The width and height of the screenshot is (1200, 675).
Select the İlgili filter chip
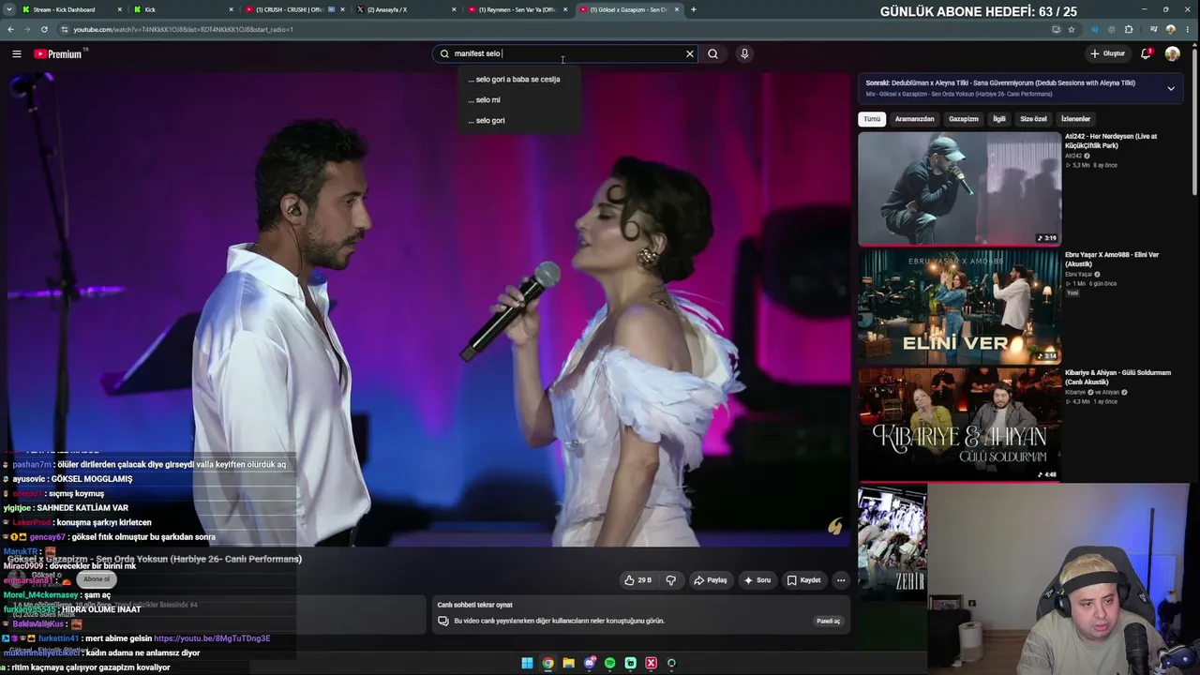tap(999, 119)
